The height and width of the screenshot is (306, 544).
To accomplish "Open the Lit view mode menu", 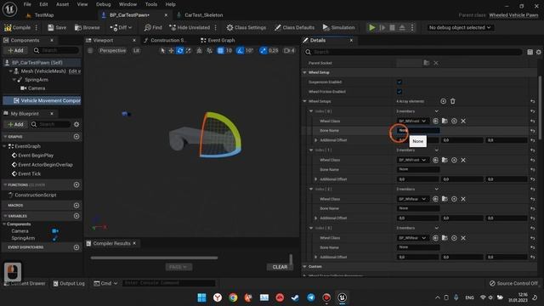I will pos(136,51).
